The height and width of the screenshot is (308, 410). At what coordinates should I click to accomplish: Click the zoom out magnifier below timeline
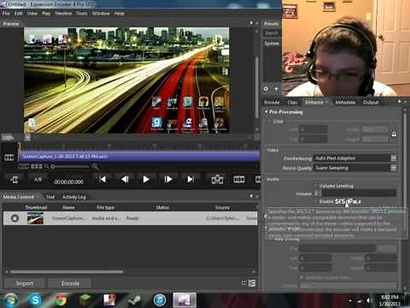point(46,166)
